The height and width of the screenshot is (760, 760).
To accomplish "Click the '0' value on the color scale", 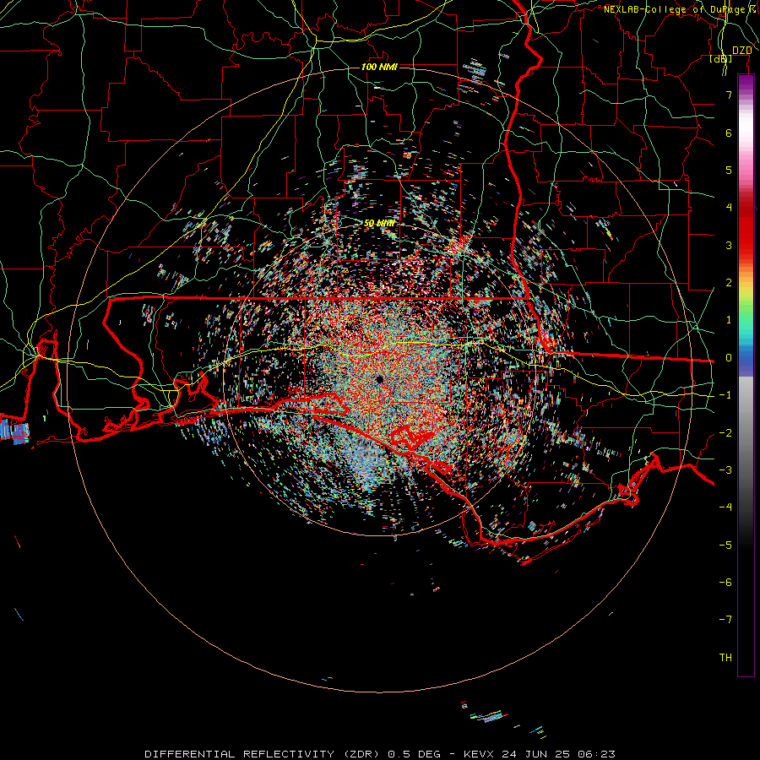I will (x=729, y=358).
